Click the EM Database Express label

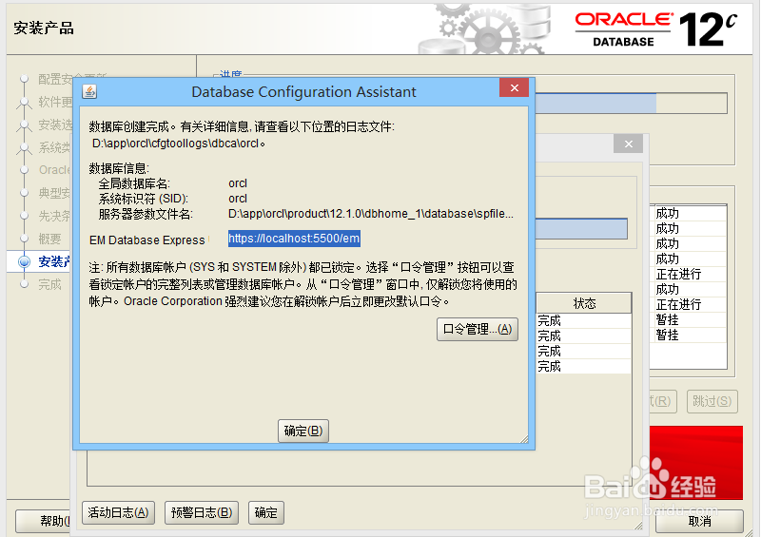pos(147,240)
